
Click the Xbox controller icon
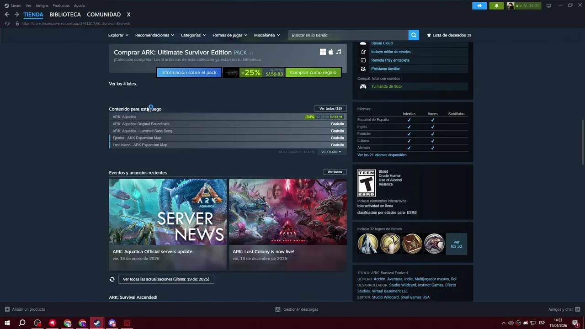point(363,86)
